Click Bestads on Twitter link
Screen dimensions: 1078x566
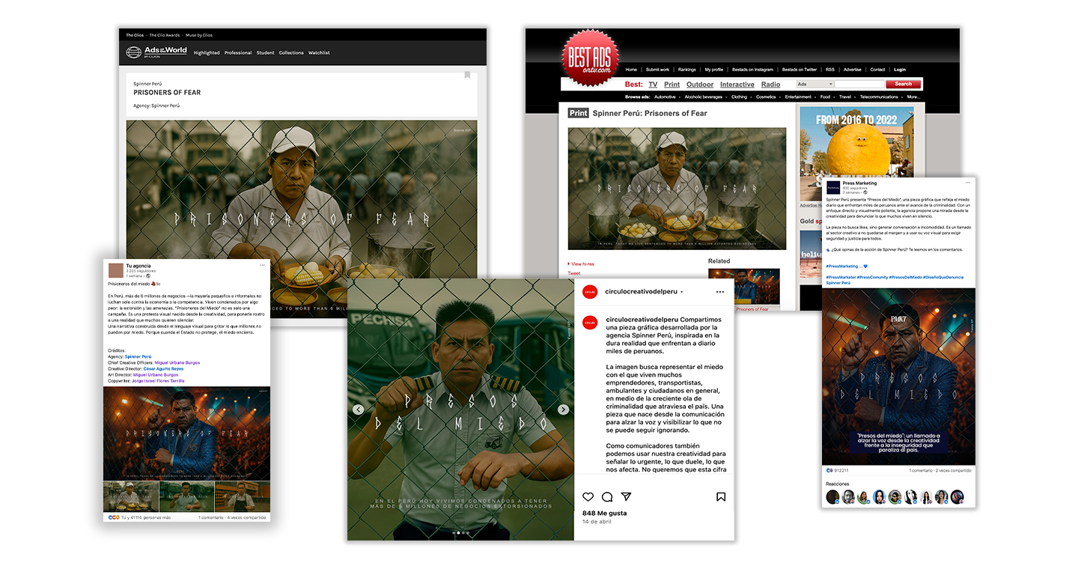tap(800, 70)
